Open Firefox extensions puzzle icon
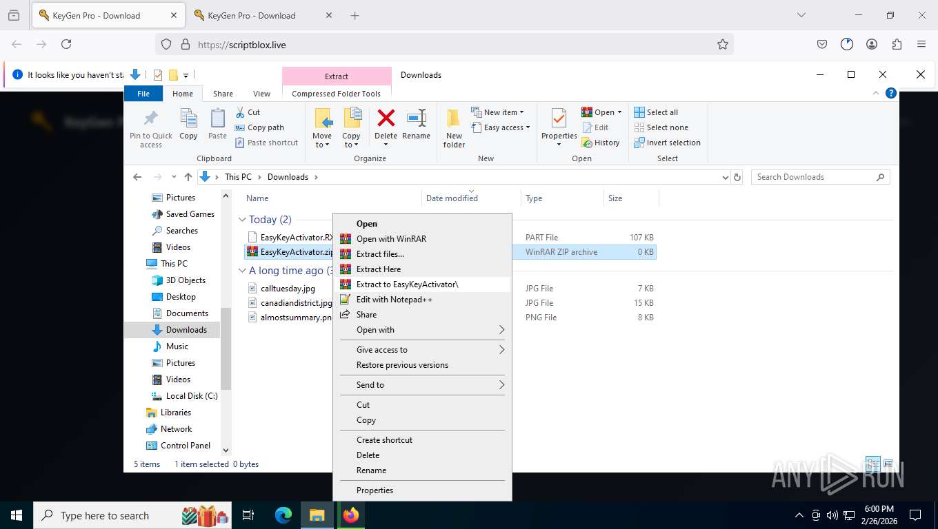Image resolution: width=938 pixels, height=529 pixels. coord(897,44)
